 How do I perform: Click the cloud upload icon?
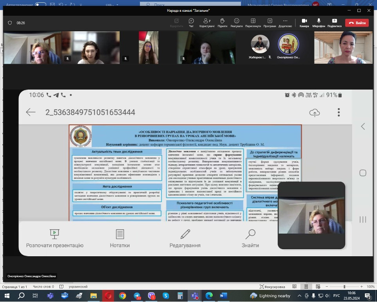(x=314, y=113)
